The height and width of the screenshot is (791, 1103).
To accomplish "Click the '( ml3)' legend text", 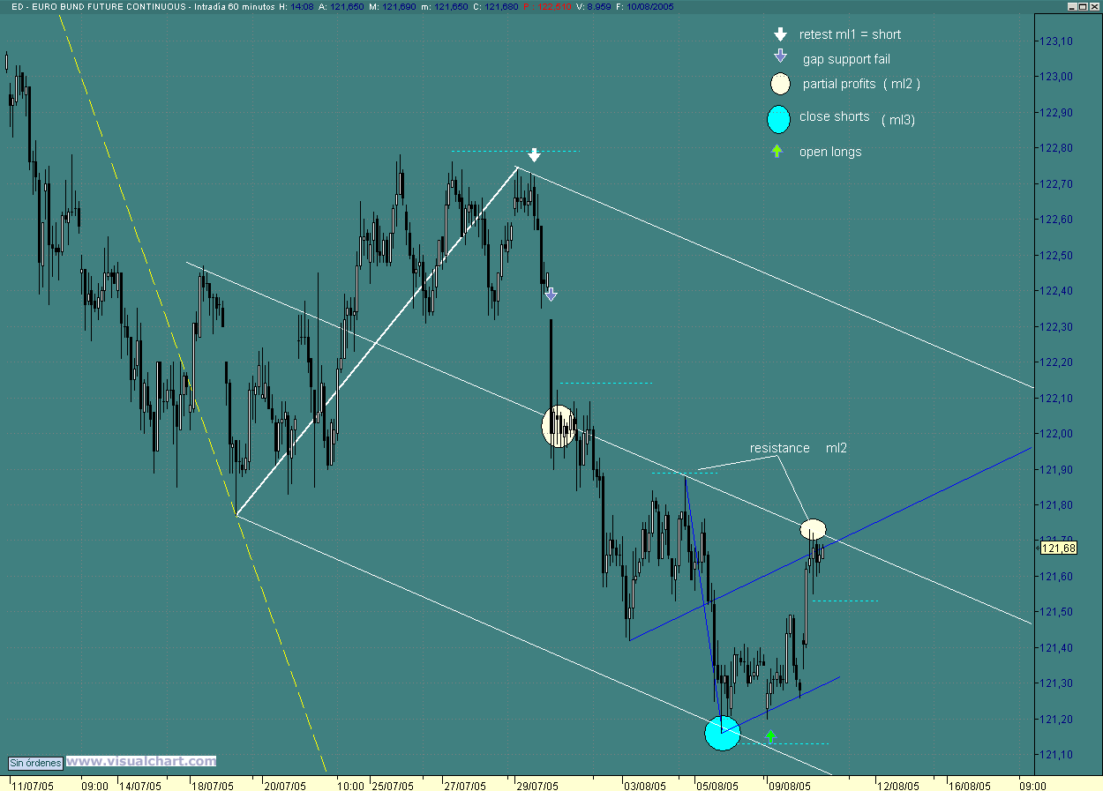I will 898,120.
